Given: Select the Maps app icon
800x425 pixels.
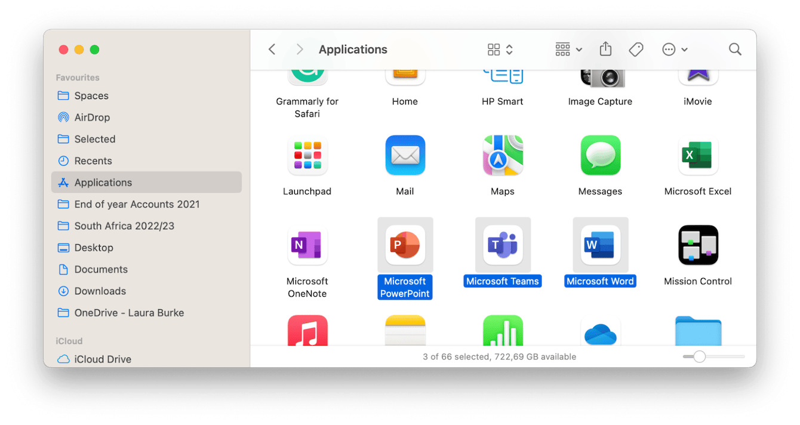Looking at the screenshot, I should [503, 155].
